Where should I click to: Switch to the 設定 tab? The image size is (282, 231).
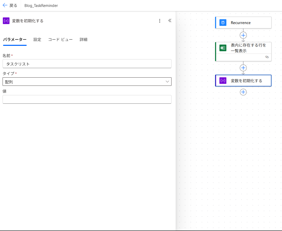(37, 39)
